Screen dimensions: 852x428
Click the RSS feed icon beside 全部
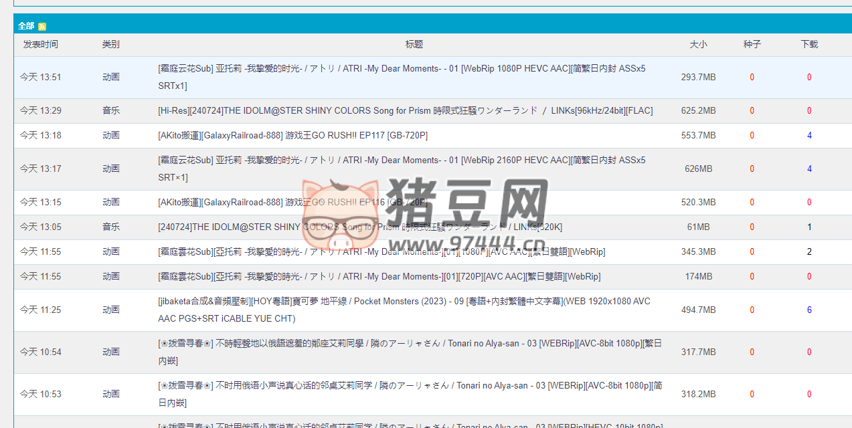(41, 25)
